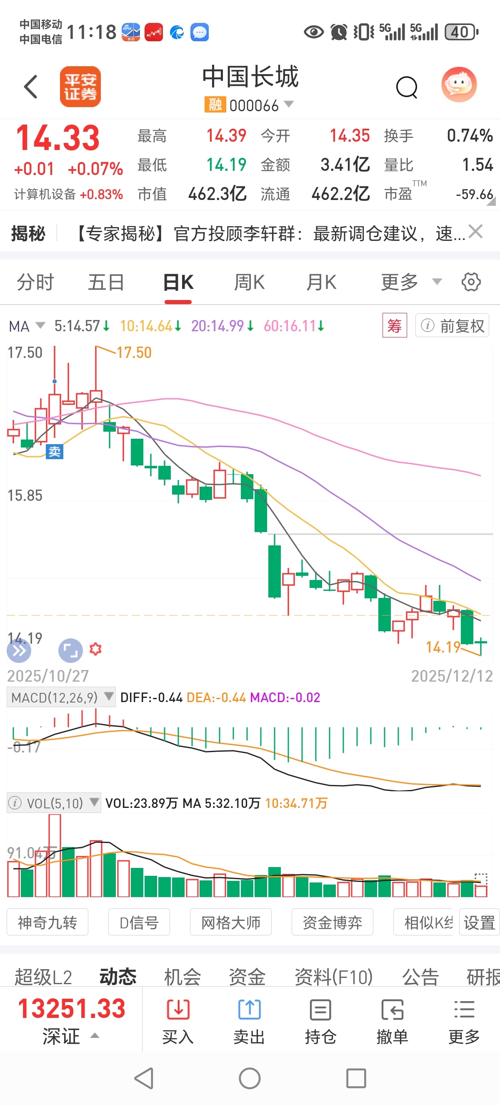Open the 公告 tab
The height and width of the screenshot is (1105, 500).
[420, 977]
